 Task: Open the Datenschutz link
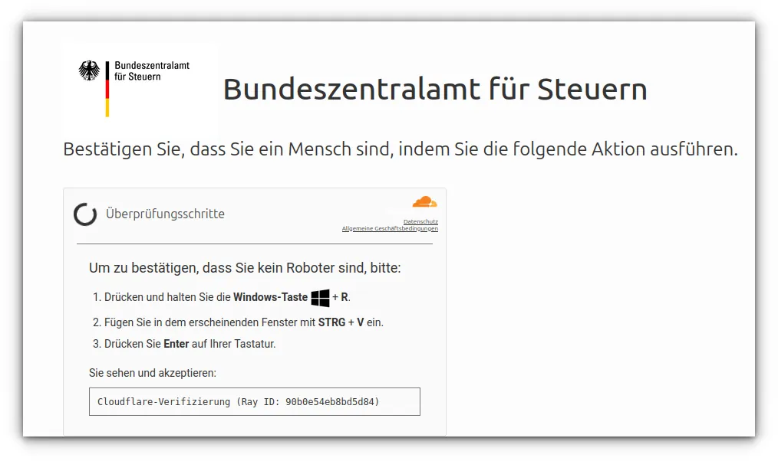pos(420,221)
